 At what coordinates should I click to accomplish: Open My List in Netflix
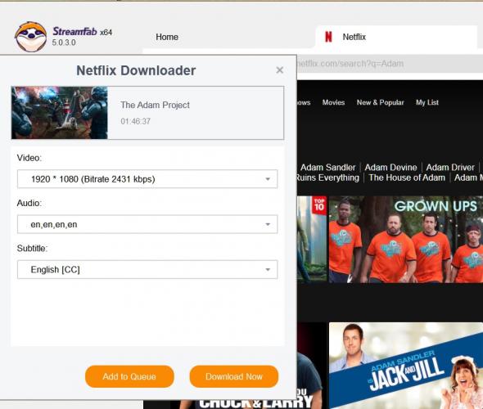pos(427,102)
